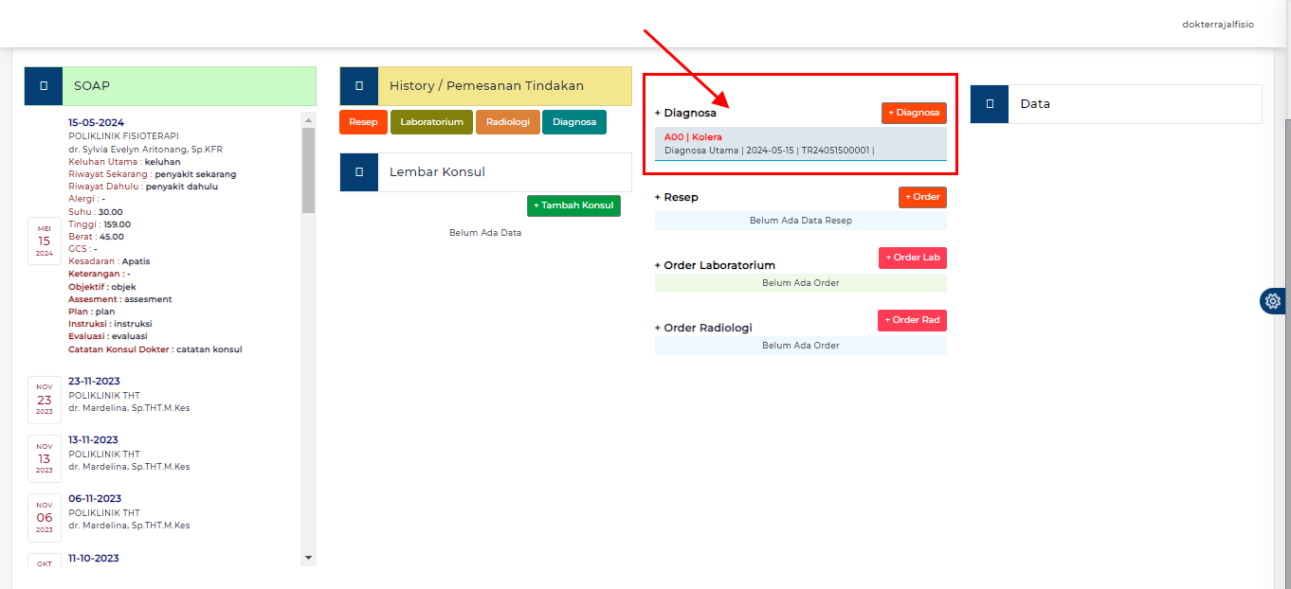The image size is (1291, 589).
Task: Click the + Order Lab button
Action: [912, 258]
